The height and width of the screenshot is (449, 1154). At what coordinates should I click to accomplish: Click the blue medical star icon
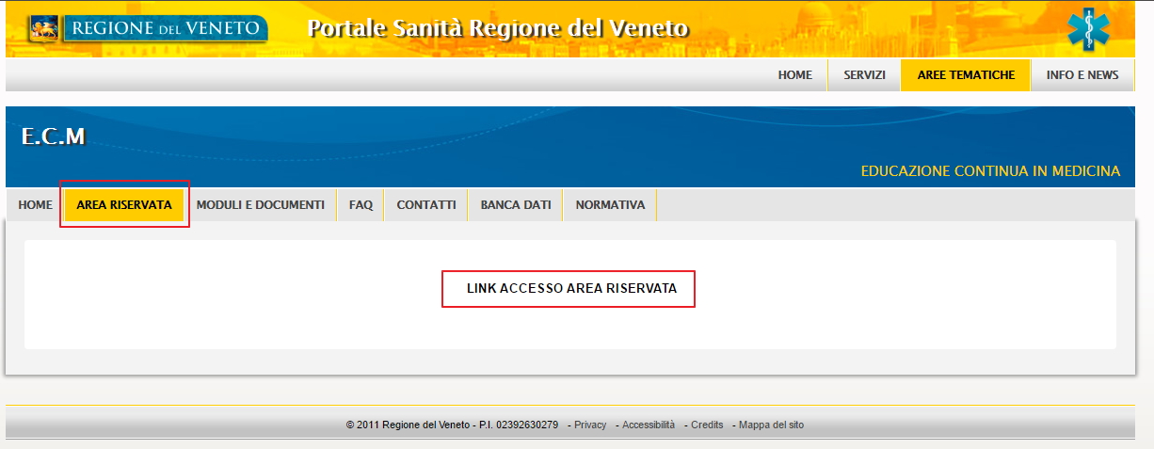(x=1088, y=28)
